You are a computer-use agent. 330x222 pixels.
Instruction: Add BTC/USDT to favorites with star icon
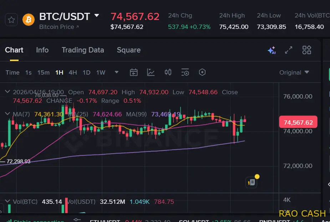(11, 20)
